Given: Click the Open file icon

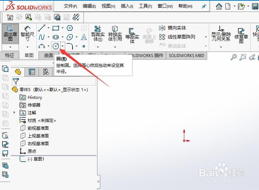Looking at the screenshot, I should pos(241,6).
